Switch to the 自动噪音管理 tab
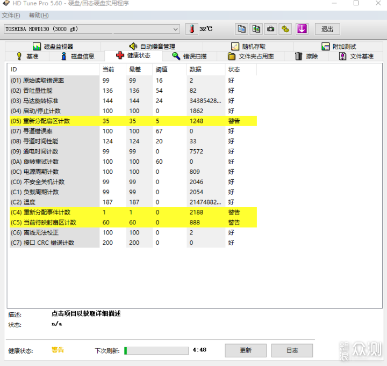Screen dimensions: 387x366 click(152, 46)
